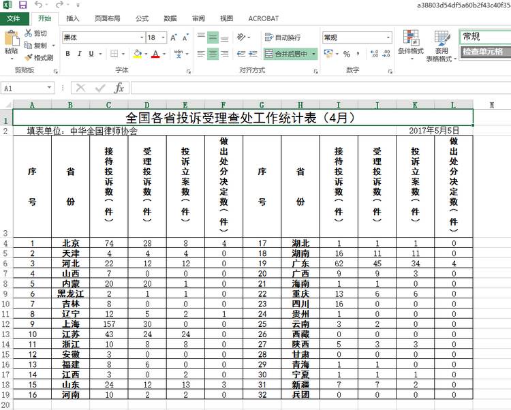Open the number format dropdown (常规)

[388, 37]
